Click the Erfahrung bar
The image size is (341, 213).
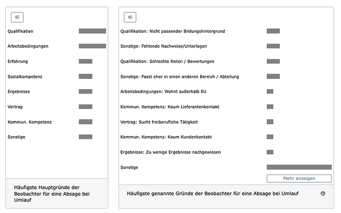[x=85, y=62]
